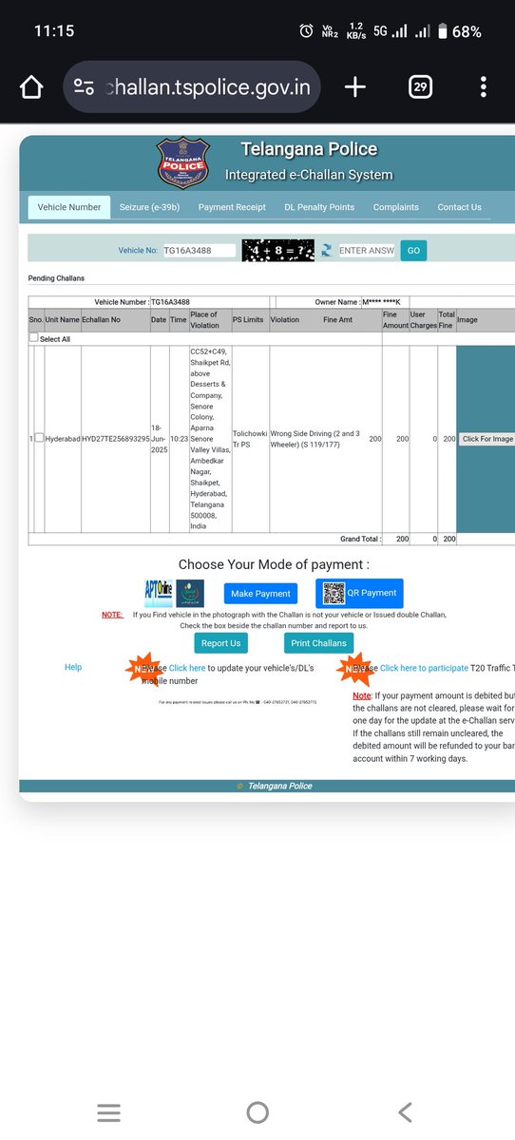Click the battery icon in status bar
The width and height of the screenshot is (515, 1140).
pos(441,31)
